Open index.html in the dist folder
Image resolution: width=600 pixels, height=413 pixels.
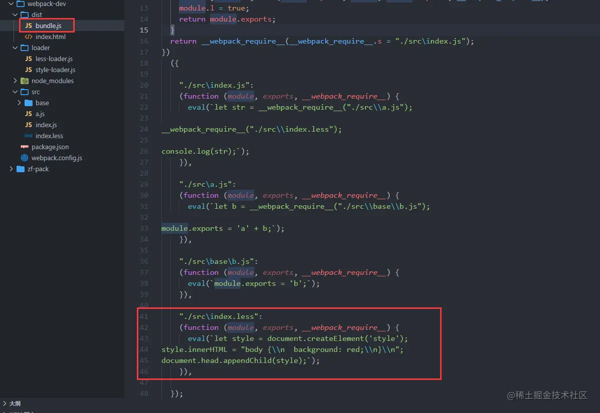click(x=51, y=37)
